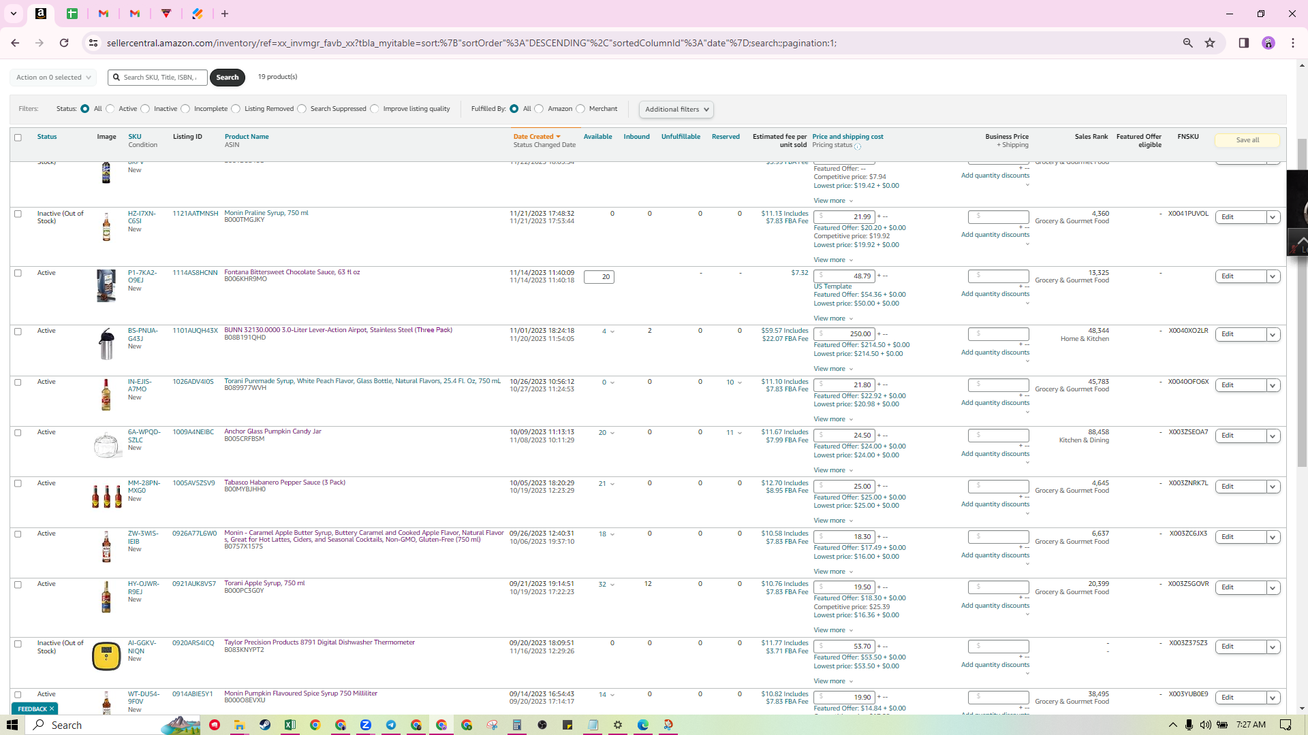Open Microsoft Edge from the taskbar
This screenshot has height=735, width=1308.
(643, 725)
